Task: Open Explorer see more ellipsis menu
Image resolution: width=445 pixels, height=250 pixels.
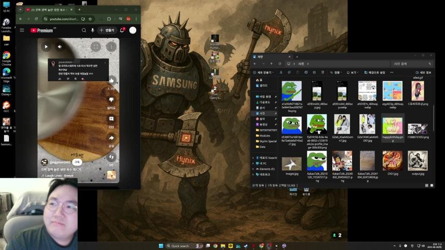Action: point(392,72)
